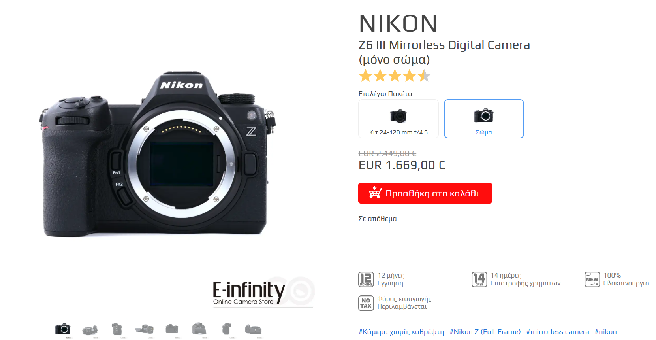Viewport: 656px width, 340px height.
Task: Follow the #mirrorless camera hashtag link
Action: 558,332
